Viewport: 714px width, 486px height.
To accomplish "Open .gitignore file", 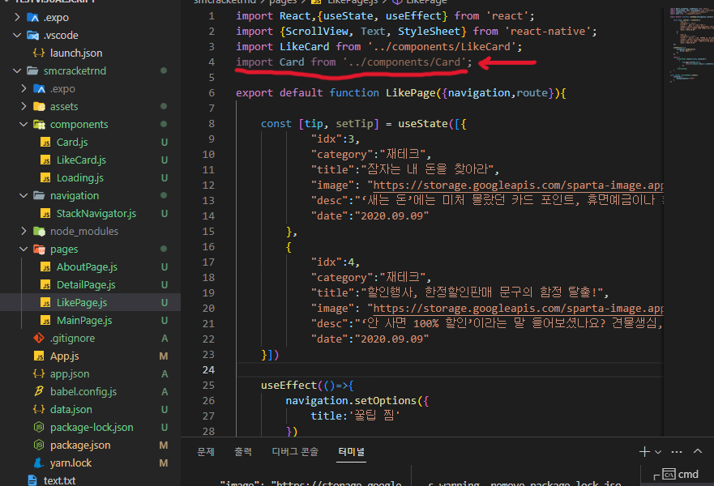I will [x=72, y=338].
